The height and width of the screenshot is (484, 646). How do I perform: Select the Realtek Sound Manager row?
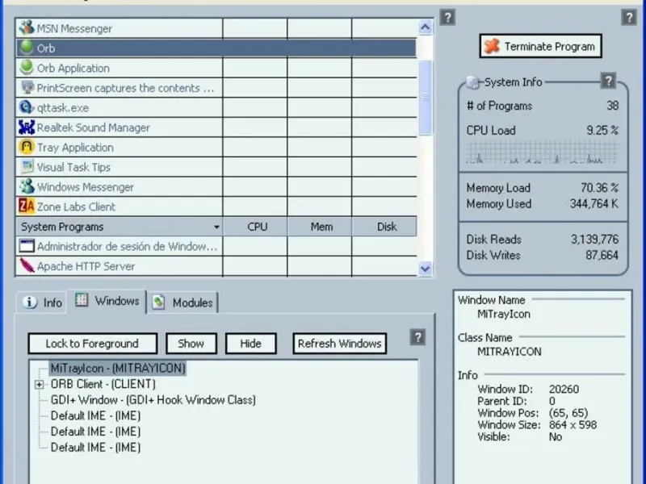[216, 127]
